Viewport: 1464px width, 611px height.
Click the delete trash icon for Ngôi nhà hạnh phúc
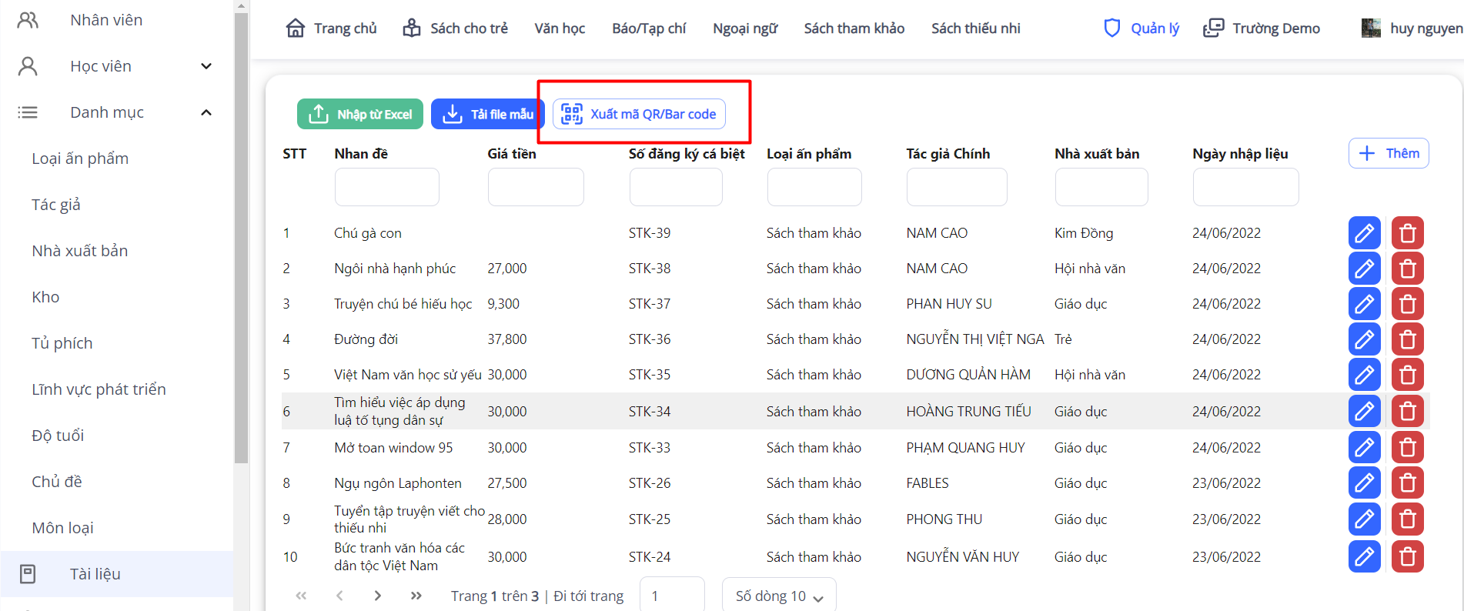(1407, 269)
